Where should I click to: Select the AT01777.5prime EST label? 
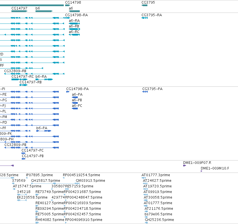(x=158, y=203)
